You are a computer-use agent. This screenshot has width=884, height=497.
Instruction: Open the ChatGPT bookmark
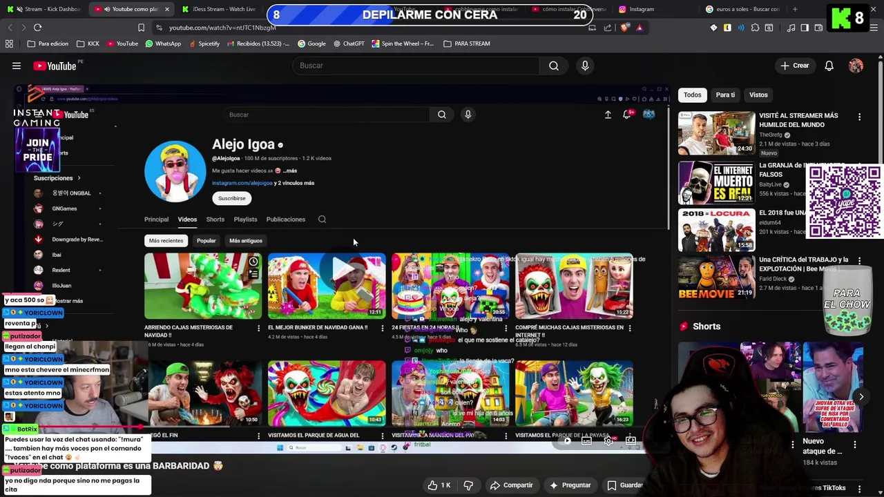[x=348, y=43]
